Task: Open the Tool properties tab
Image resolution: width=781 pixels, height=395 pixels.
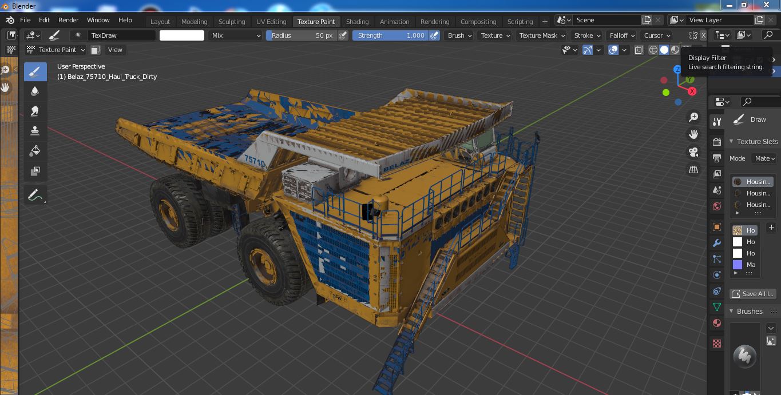Action: point(716,122)
